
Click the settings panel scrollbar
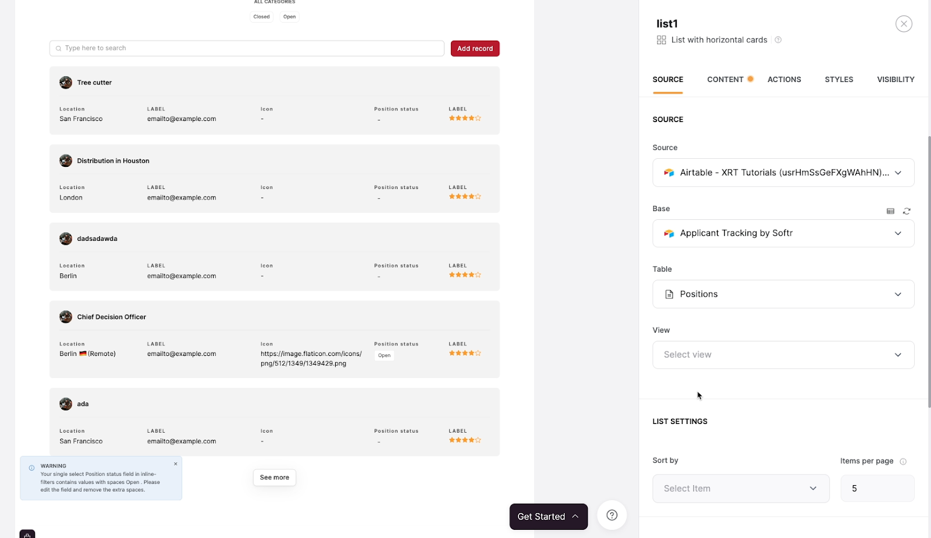[929, 270]
